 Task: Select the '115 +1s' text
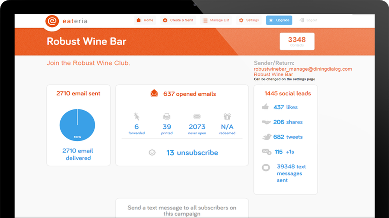[x=284, y=152]
